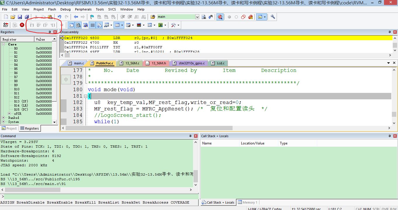The width and height of the screenshot is (398, 210).
Task: Click the Undo arrow icon
Action: (60, 17)
